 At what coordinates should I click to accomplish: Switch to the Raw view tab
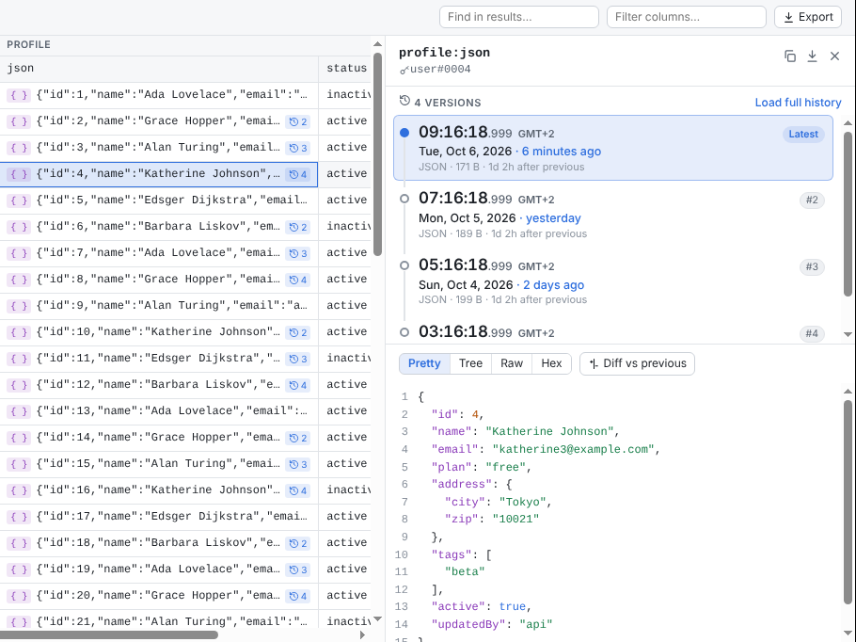[512, 363]
